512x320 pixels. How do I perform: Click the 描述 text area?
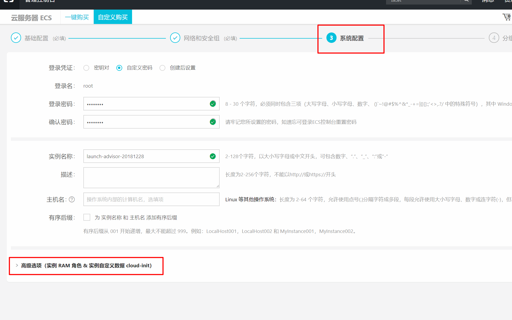click(x=151, y=178)
